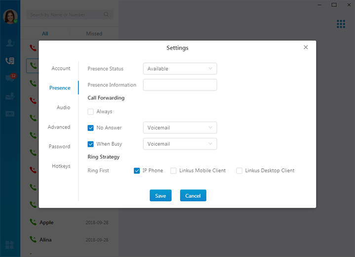This screenshot has width=355, height=257.
Task: Select the Hotkeys settings tab
Action: click(61, 166)
